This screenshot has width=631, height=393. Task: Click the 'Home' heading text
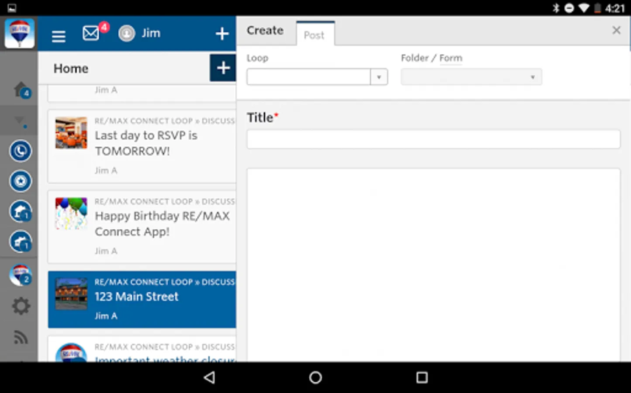(71, 69)
